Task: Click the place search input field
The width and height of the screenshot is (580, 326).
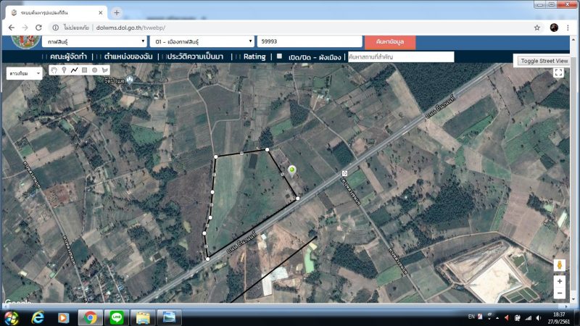Action: [x=401, y=57]
